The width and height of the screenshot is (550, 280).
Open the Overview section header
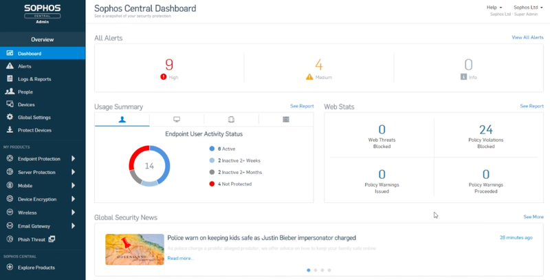43,39
